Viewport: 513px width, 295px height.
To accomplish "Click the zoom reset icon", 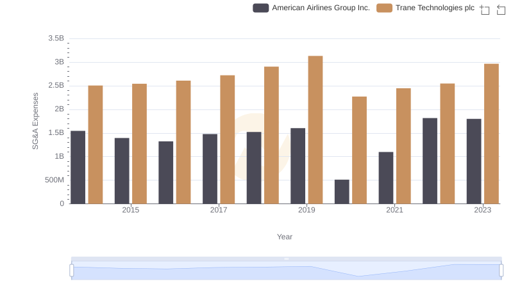I will pos(501,10).
